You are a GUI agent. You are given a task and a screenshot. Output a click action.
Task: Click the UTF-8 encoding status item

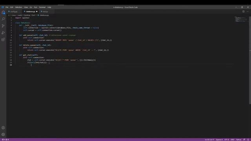(x=227, y=139)
